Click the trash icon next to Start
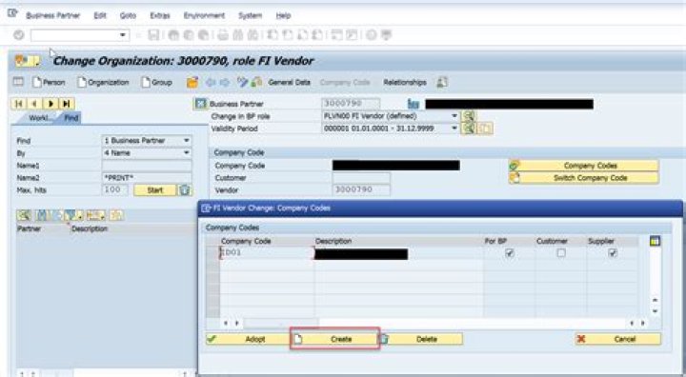Screen dimensions: 686x377 coord(185,189)
